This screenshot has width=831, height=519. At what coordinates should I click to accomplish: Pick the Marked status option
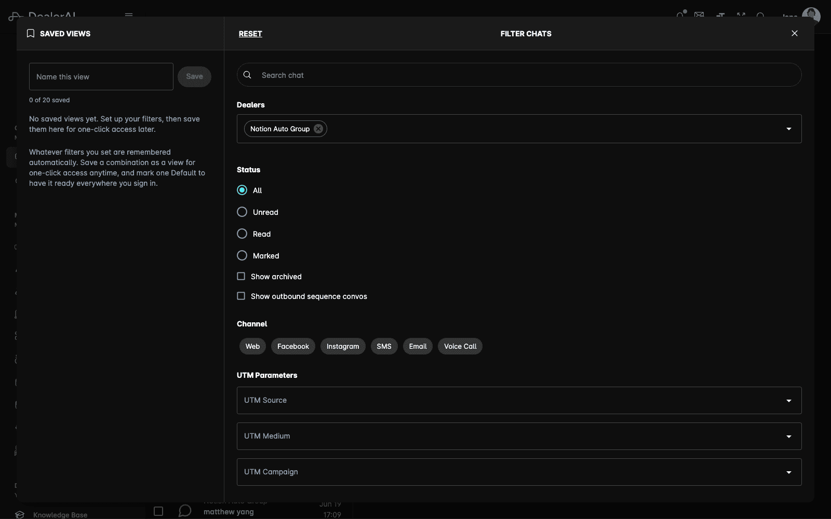click(242, 255)
